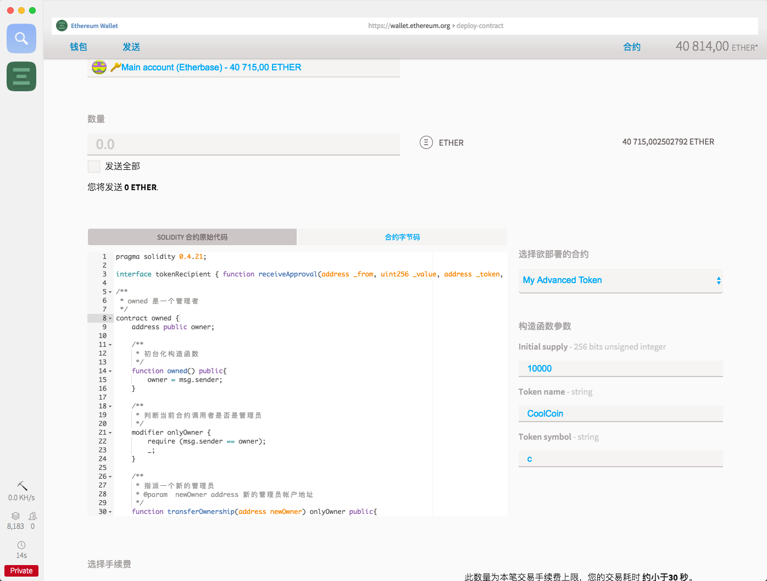767x581 pixels.
Task: Edit the Token name field showing CoolCoin
Action: click(621, 413)
